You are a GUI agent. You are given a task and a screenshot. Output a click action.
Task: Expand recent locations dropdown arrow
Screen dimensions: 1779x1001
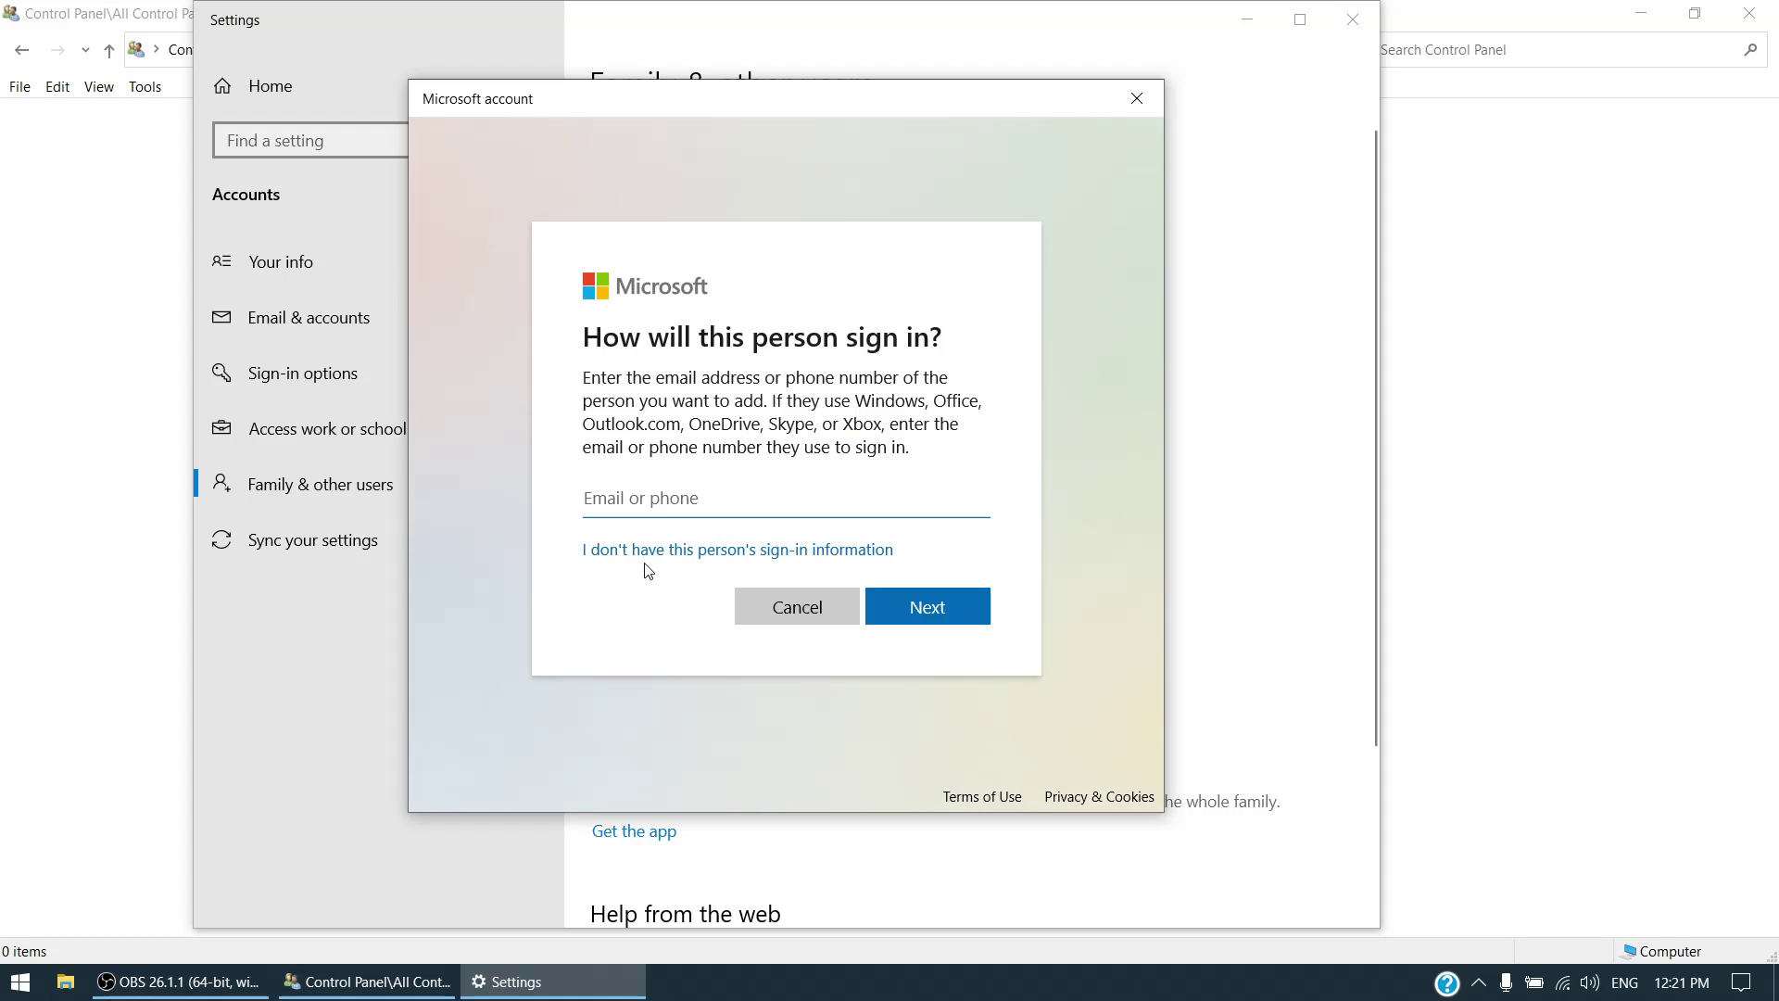(85, 50)
